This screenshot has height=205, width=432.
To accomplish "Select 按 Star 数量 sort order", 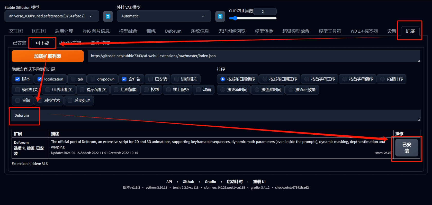I will 291,90.
